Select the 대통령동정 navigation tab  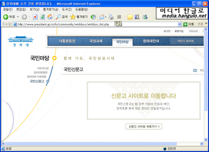[67, 41]
